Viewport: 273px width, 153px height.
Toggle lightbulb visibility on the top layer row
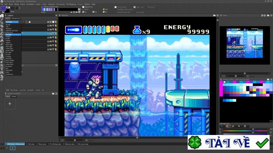(x=53, y=26)
